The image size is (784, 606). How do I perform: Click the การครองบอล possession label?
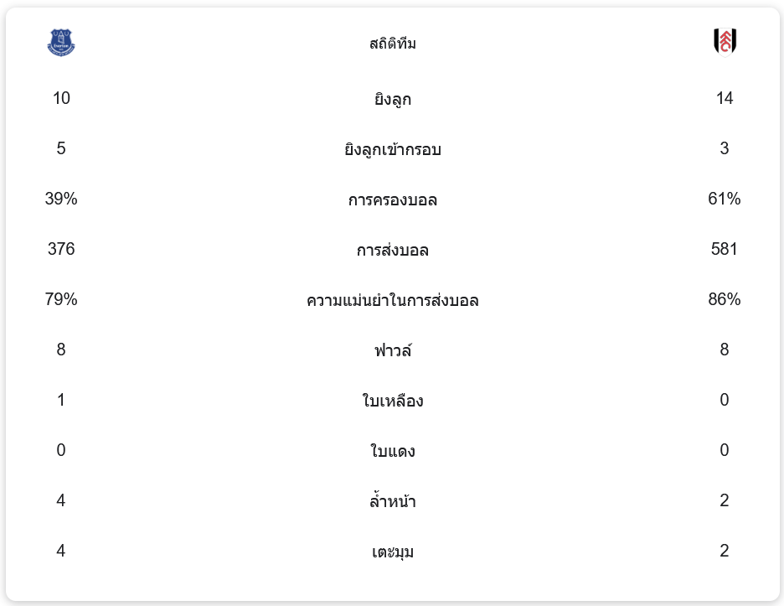pyautogui.click(x=392, y=200)
